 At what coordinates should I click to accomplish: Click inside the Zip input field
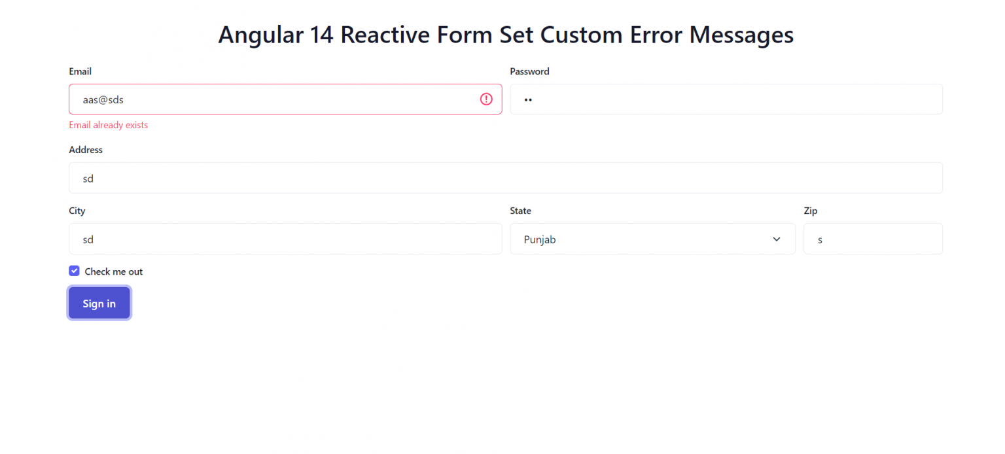click(x=873, y=239)
